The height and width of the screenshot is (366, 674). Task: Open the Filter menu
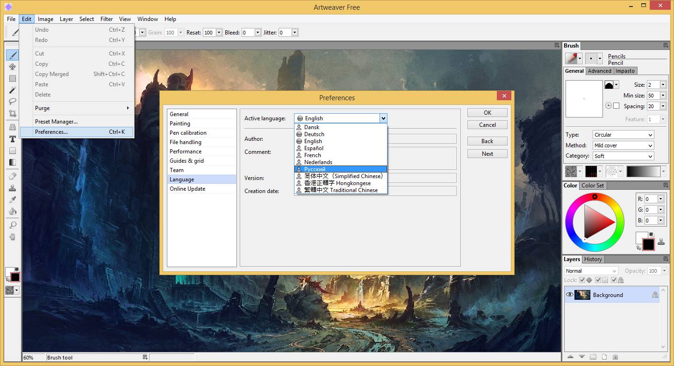click(107, 19)
